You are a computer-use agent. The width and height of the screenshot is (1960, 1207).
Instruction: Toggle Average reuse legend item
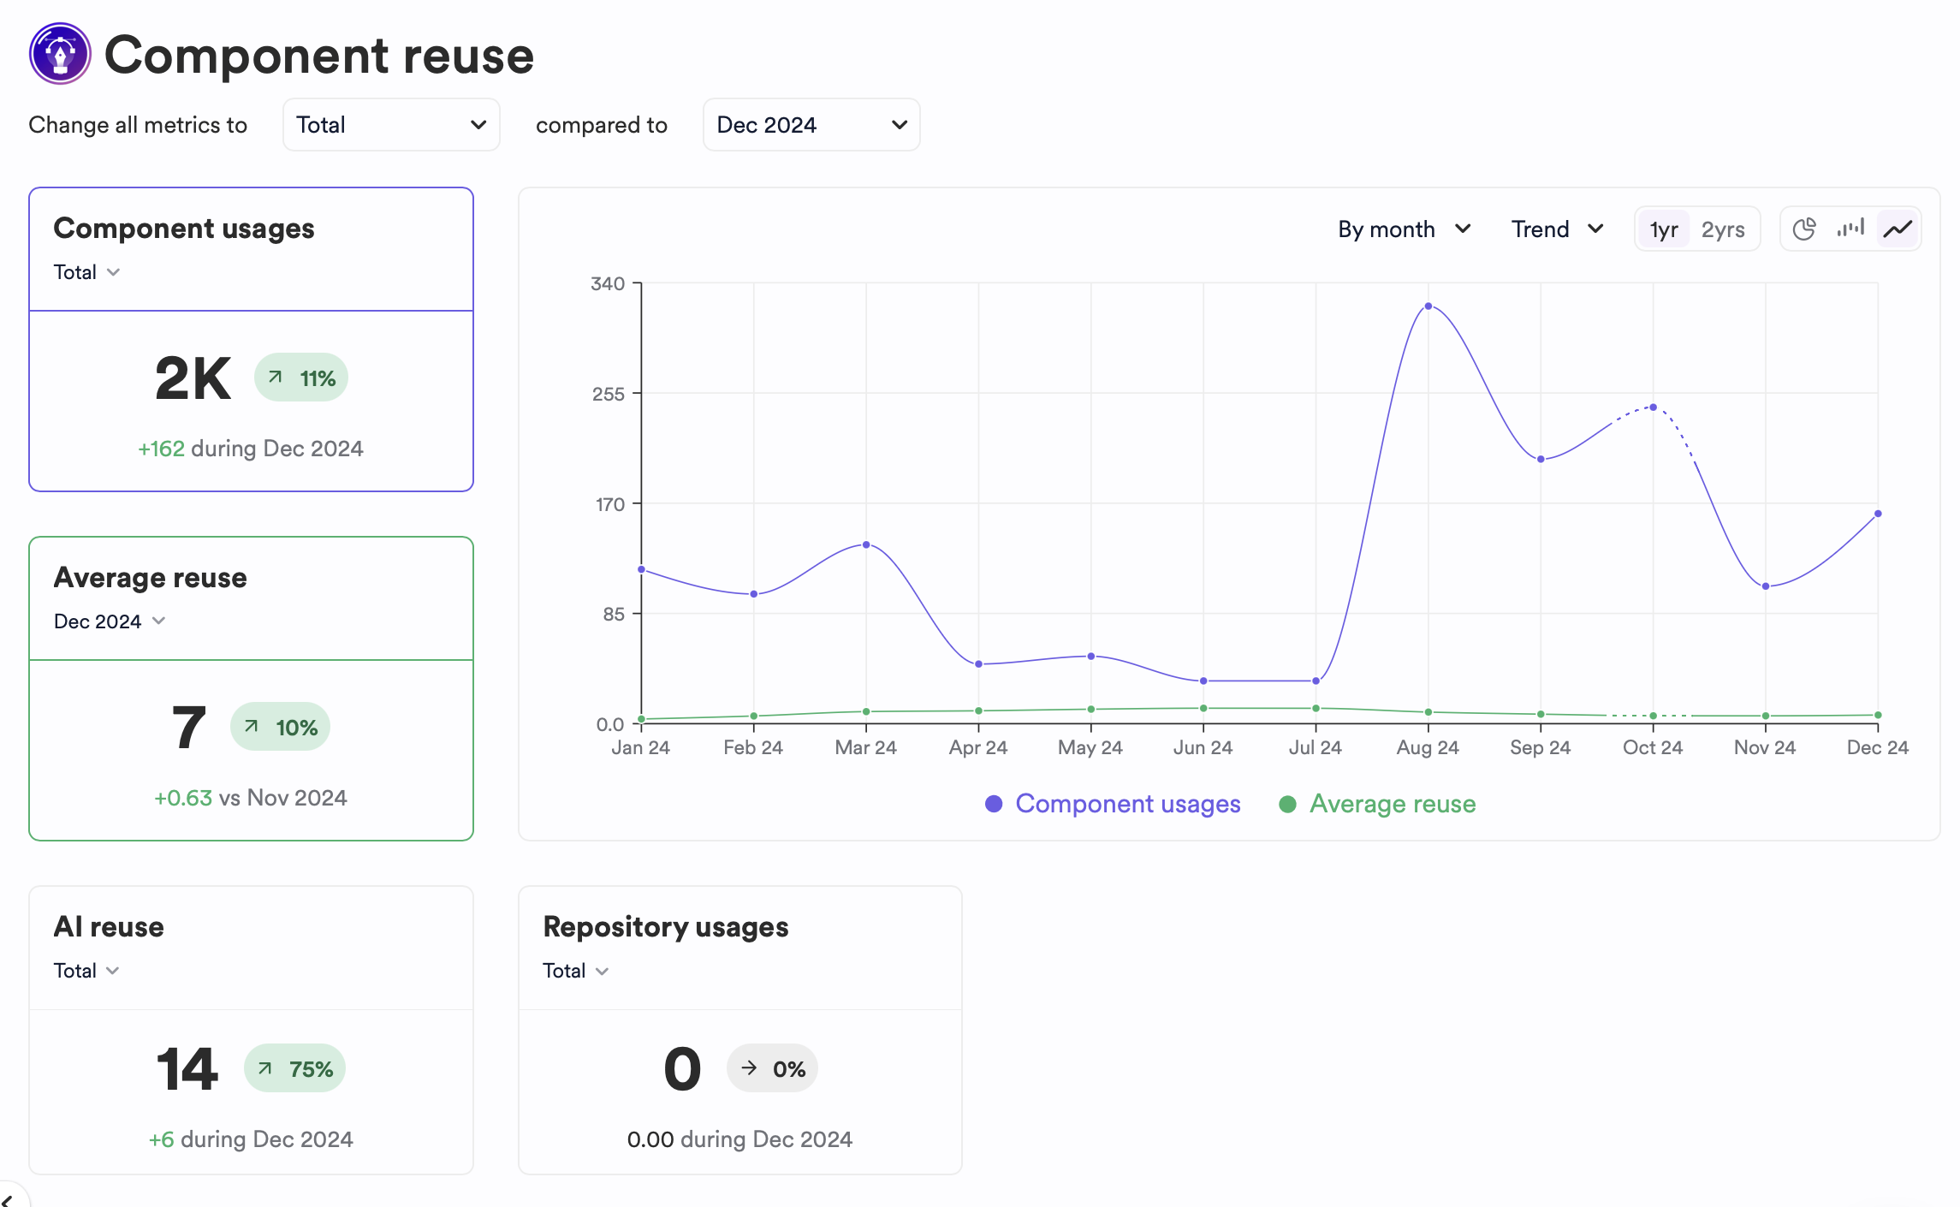[x=1377, y=804]
